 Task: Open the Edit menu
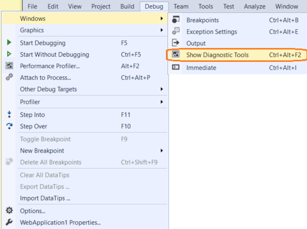click(53, 7)
